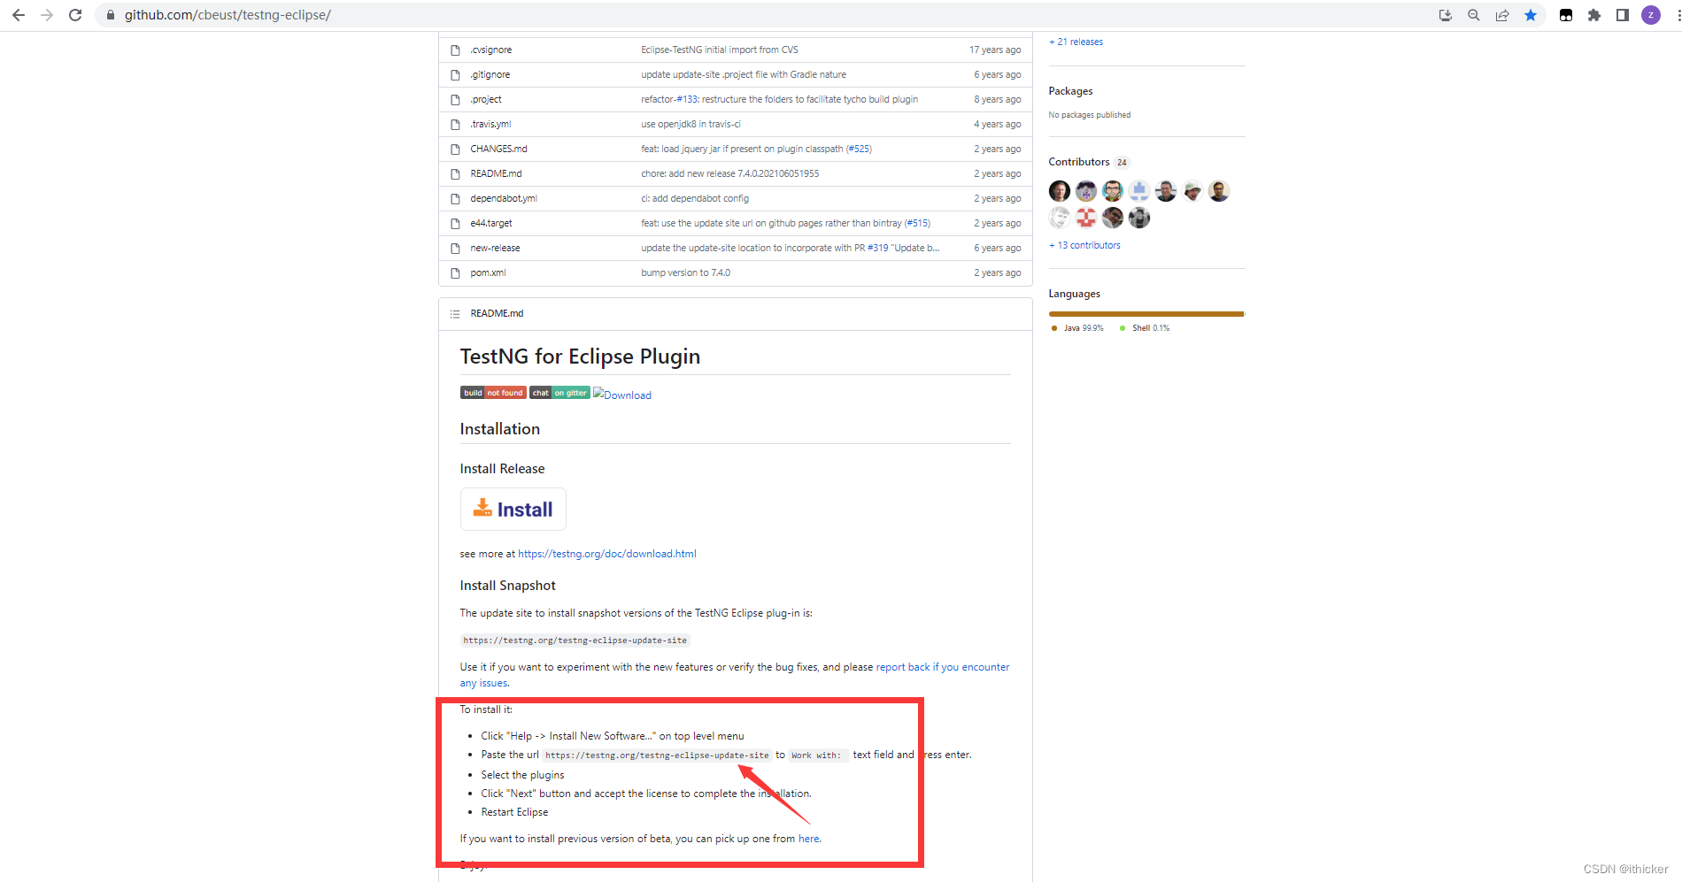Image resolution: width=1682 pixels, height=882 pixels.
Task: Open the .gitignore file
Action: point(490,74)
